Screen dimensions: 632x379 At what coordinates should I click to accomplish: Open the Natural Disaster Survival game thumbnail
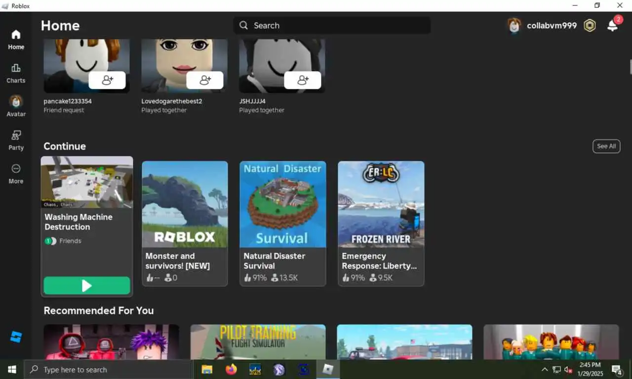[283, 204]
